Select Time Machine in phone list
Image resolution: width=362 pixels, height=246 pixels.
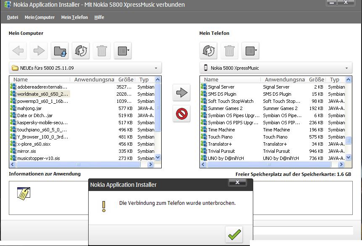pos(273,130)
